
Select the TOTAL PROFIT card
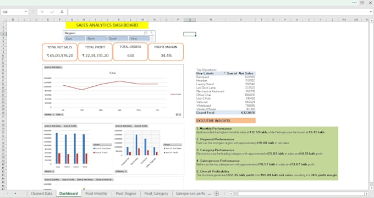tap(95, 52)
